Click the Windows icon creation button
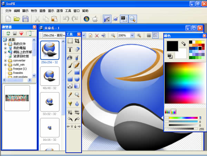 point(87,19)
